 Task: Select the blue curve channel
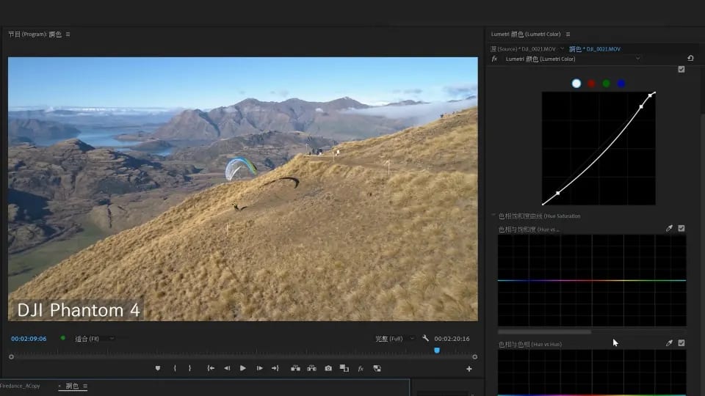(x=621, y=84)
